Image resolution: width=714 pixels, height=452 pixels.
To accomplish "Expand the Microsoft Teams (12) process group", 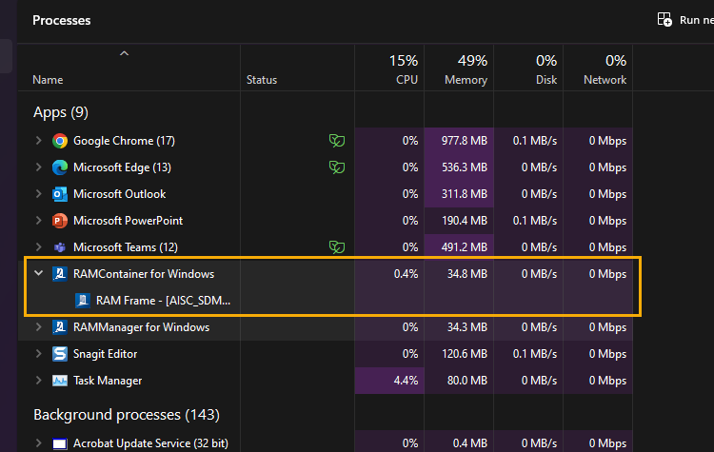I will pyautogui.click(x=39, y=247).
